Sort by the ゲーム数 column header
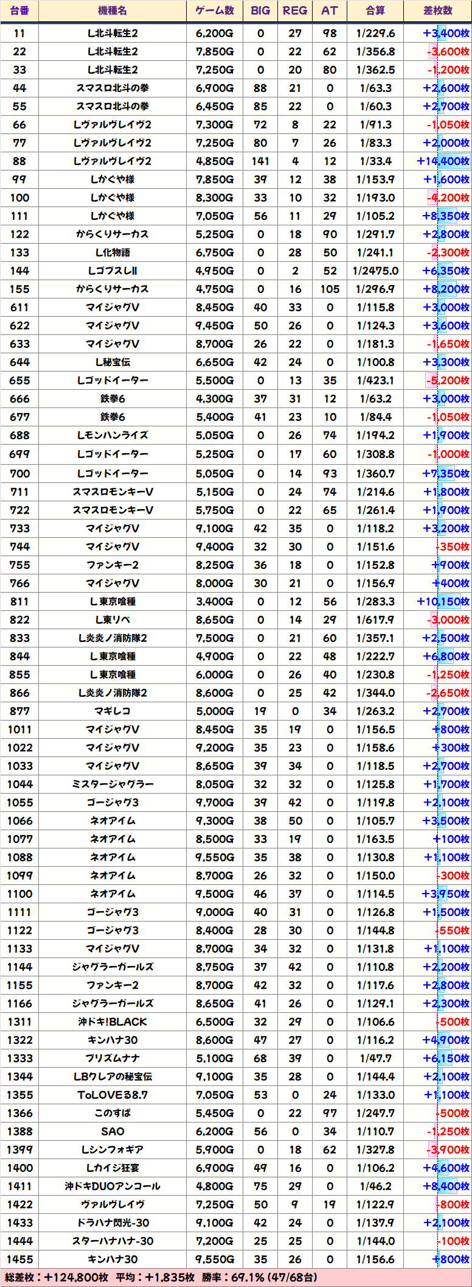The width and height of the screenshot is (472, 1287). 214,10
